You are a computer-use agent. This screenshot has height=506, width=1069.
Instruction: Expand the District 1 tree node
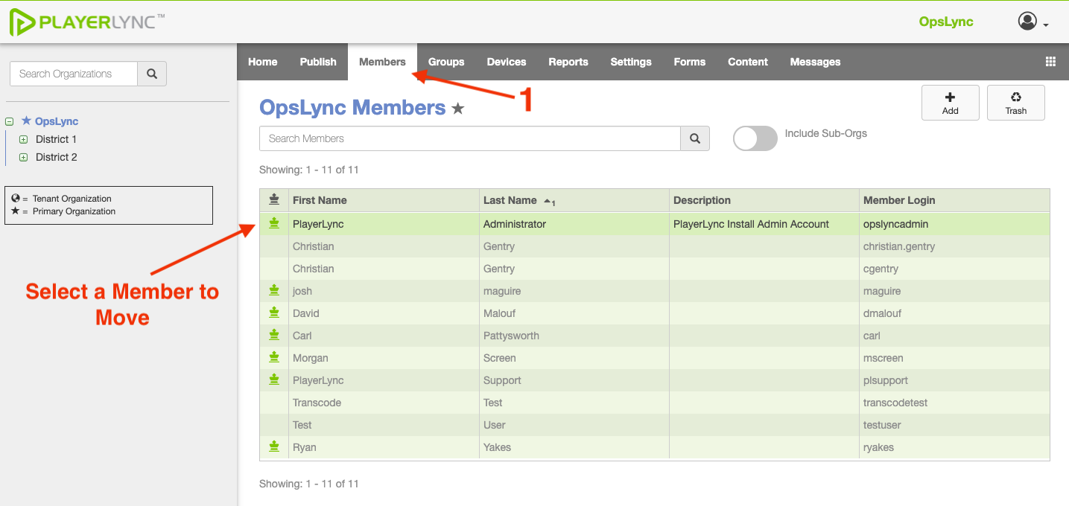[x=23, y=139]
